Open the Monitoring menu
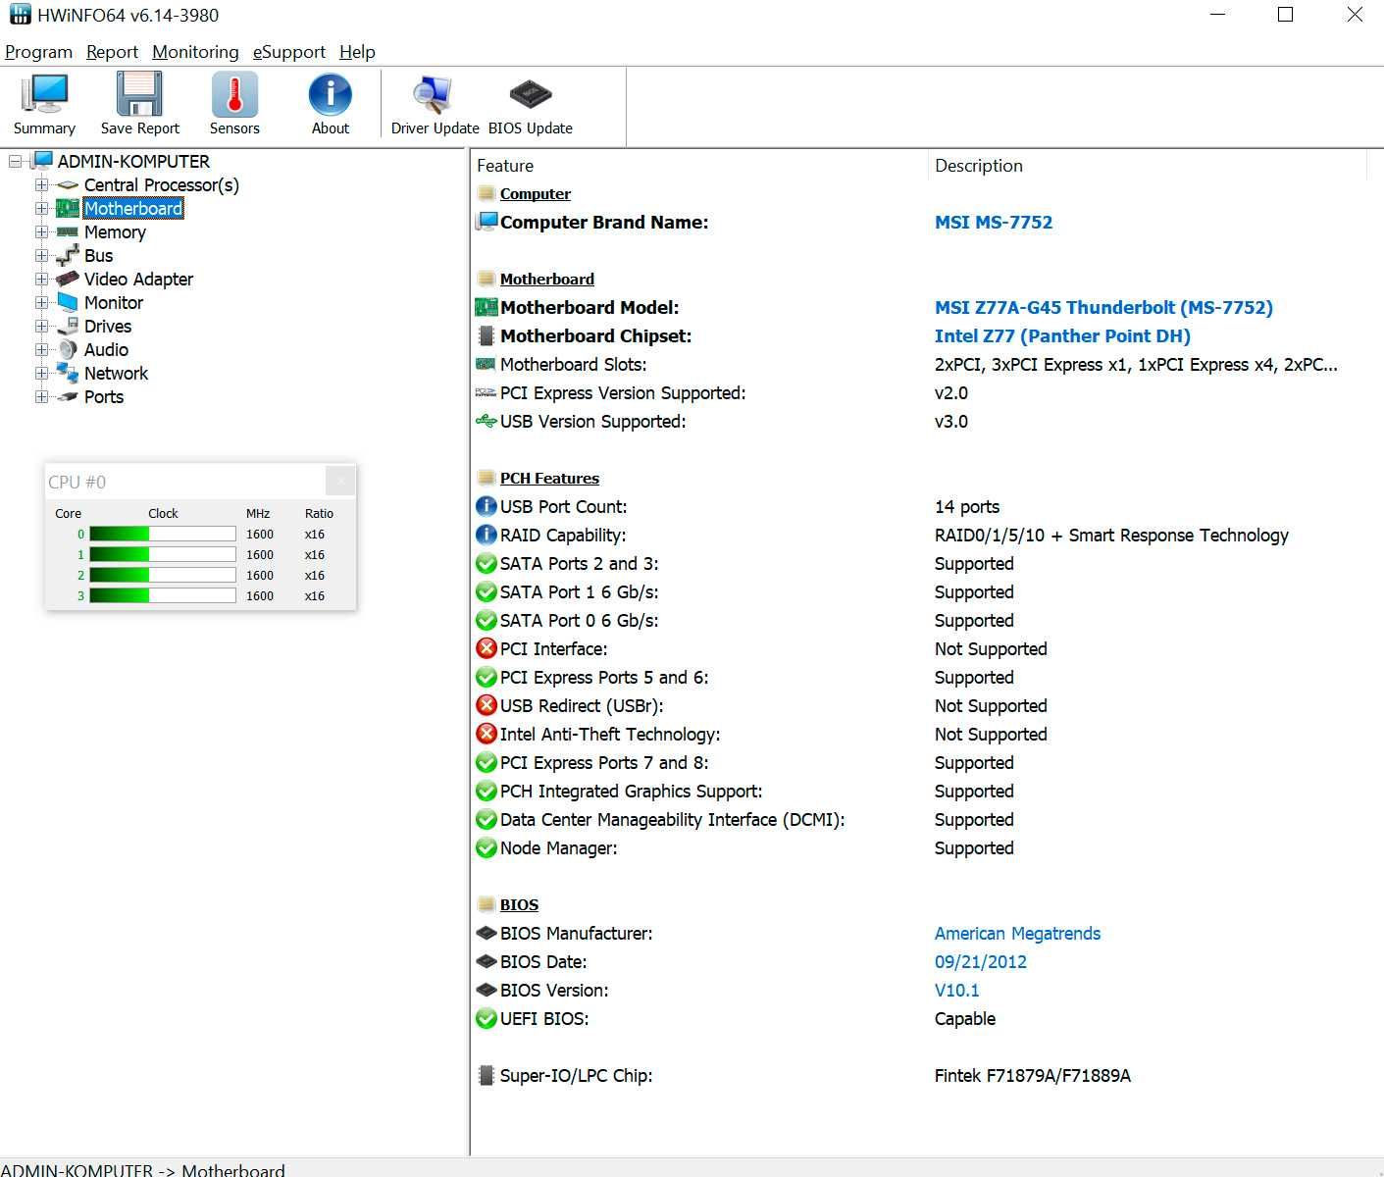Screen dimensions: 1384x1177 tap(195, 52)
